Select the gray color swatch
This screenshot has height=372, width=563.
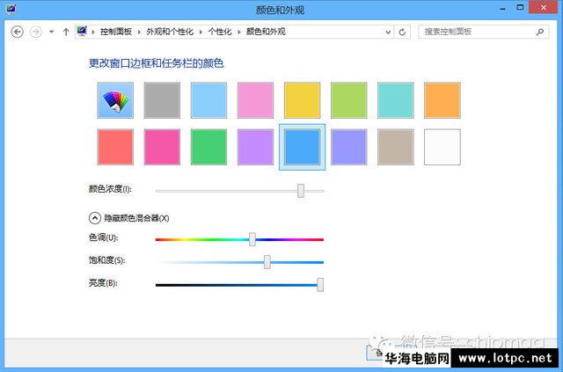(162, 100)
